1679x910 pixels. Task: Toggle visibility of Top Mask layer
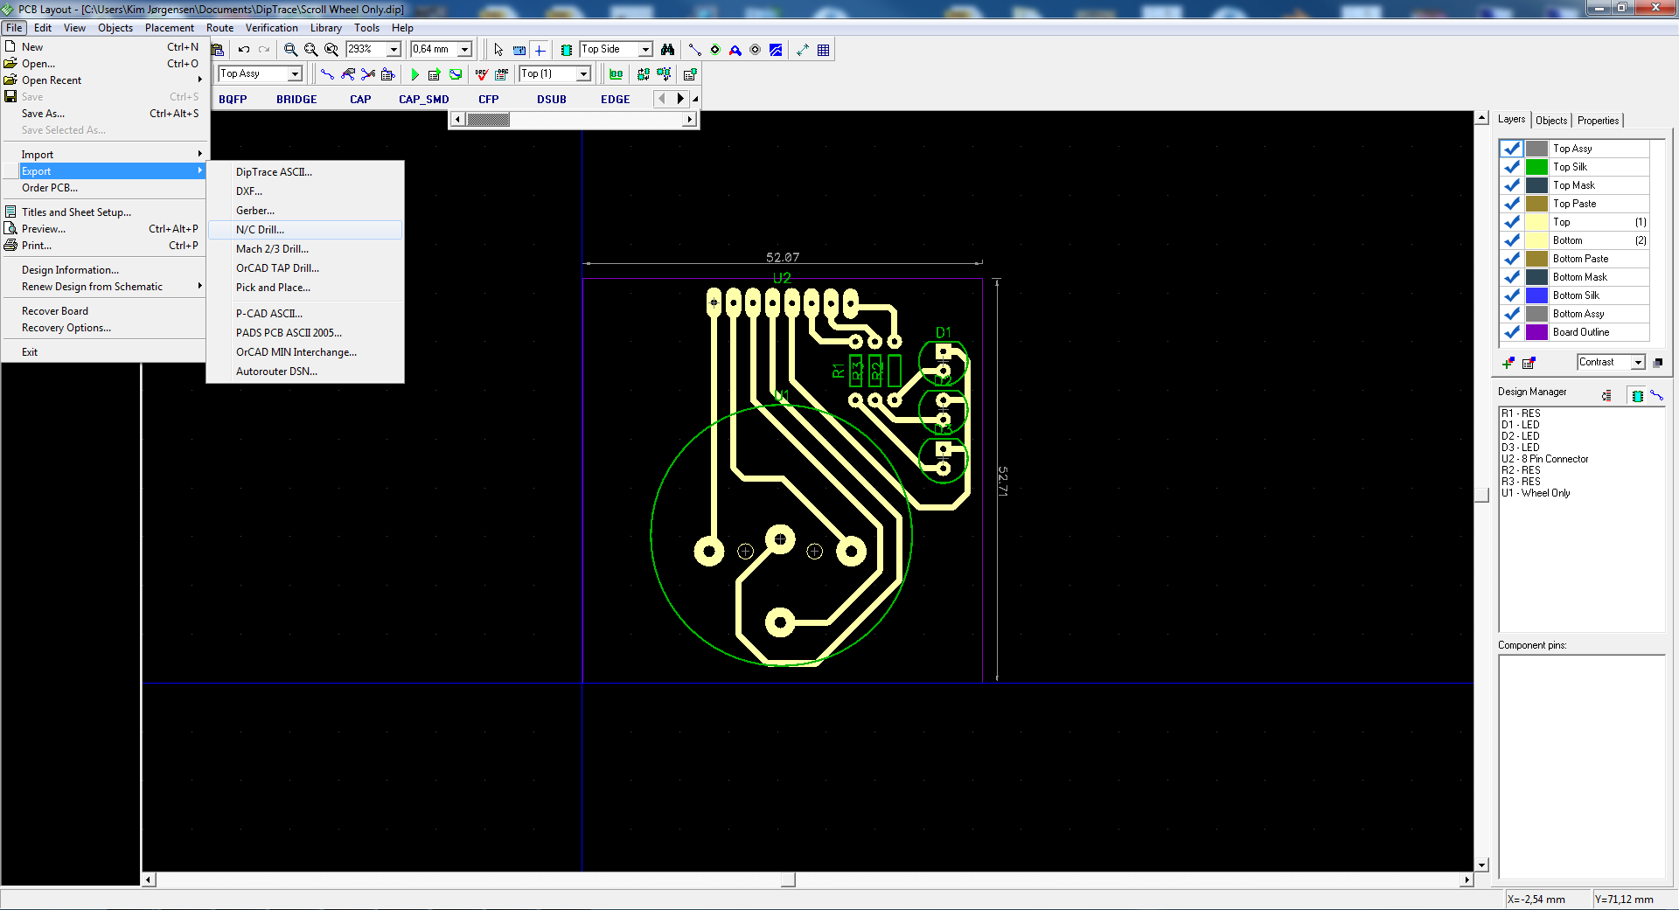[x=1511, y=185]
